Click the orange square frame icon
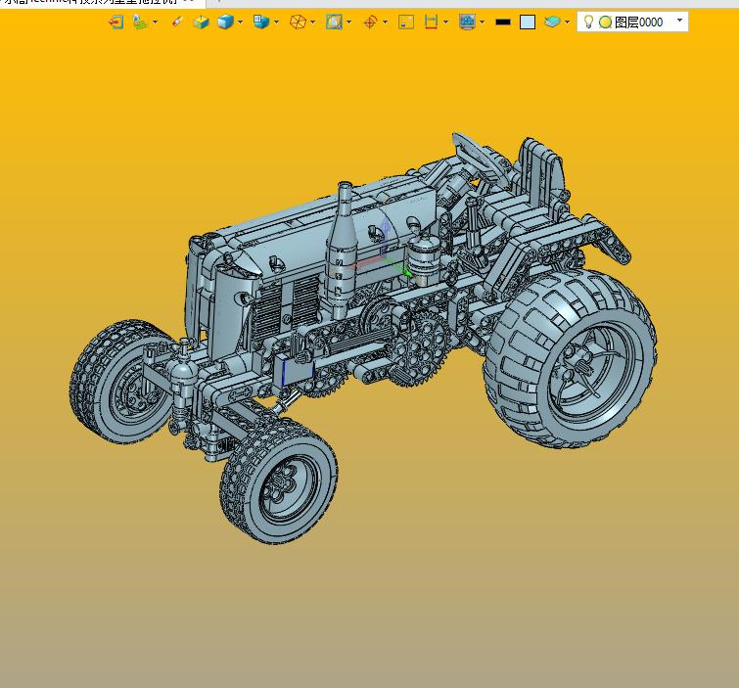The width and height of the screenshot is (739, 688). (406, 22)
